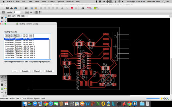
Task: Print the board with the printer icon
Action: click(11, 8)
